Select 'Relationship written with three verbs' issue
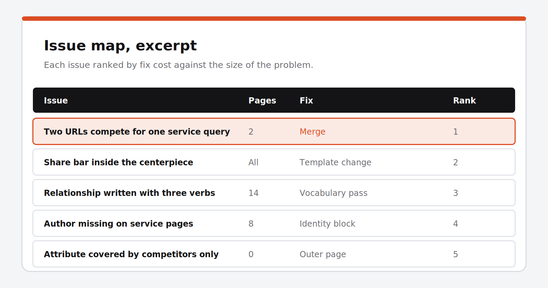The image size is (548, 288). [x=129, y=193]
